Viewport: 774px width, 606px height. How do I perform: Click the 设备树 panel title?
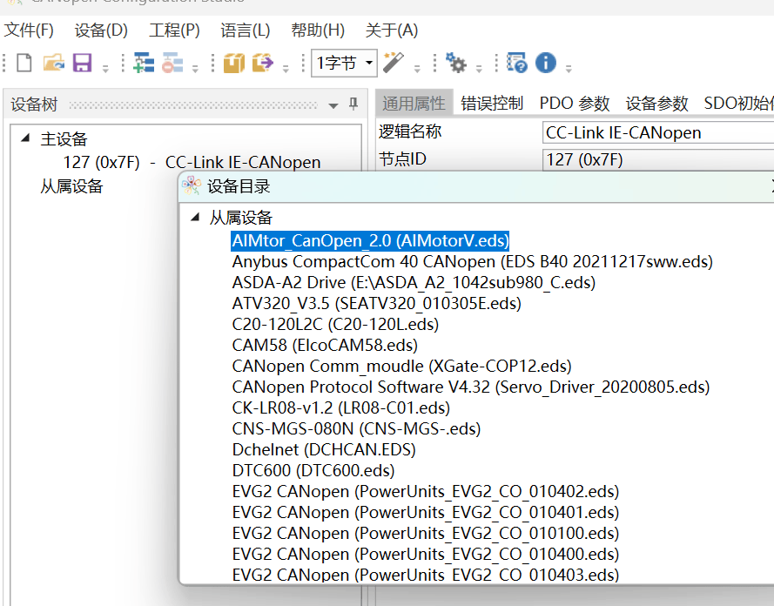[x=34, y=104]
